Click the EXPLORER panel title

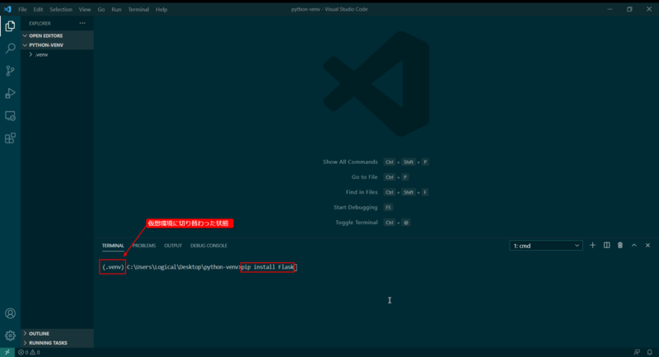40,24
